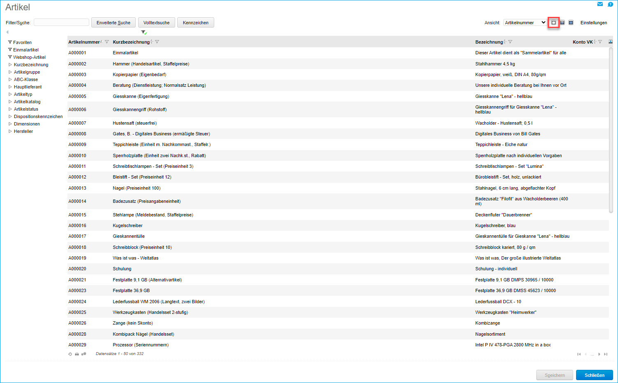
Task: Expand the Artikelstatus tree node
Action: [x=10, y=109]
